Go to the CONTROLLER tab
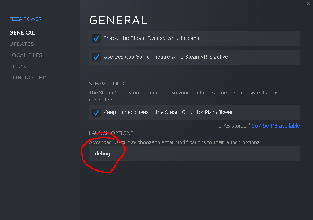Image resolution: width=313 pixels, height=220 pixels. click(28, 78)
